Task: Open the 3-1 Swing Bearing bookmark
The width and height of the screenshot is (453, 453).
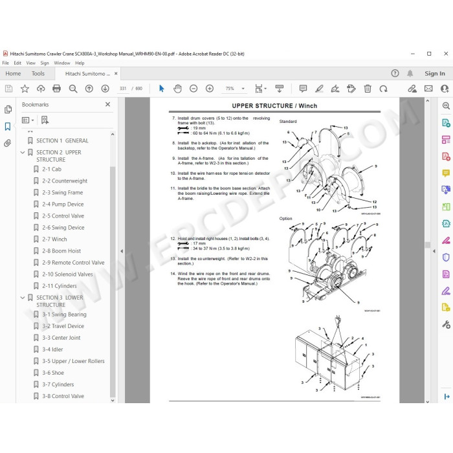Action: click(x=64, y=315)
